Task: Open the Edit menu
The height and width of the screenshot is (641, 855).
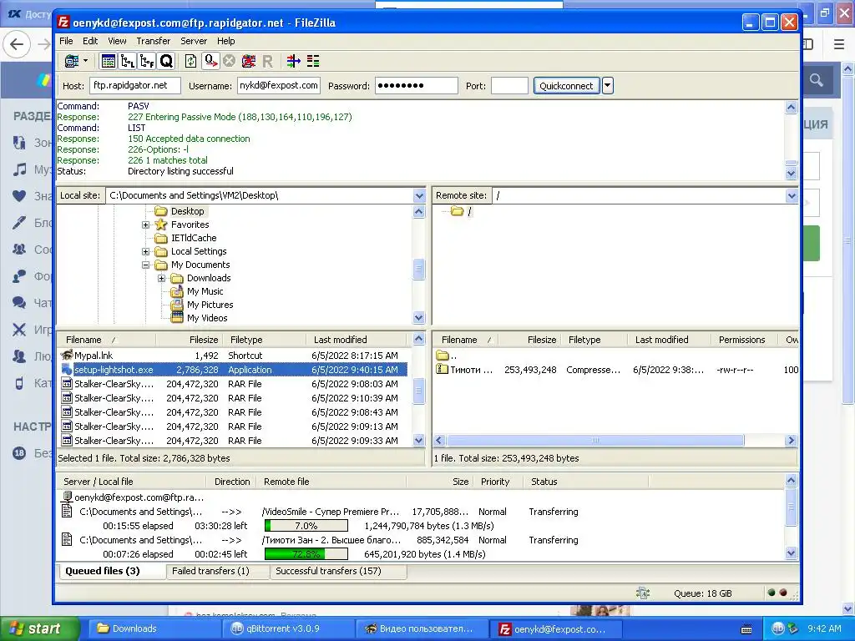Action: pyautogui.click(x=90, y=41)
